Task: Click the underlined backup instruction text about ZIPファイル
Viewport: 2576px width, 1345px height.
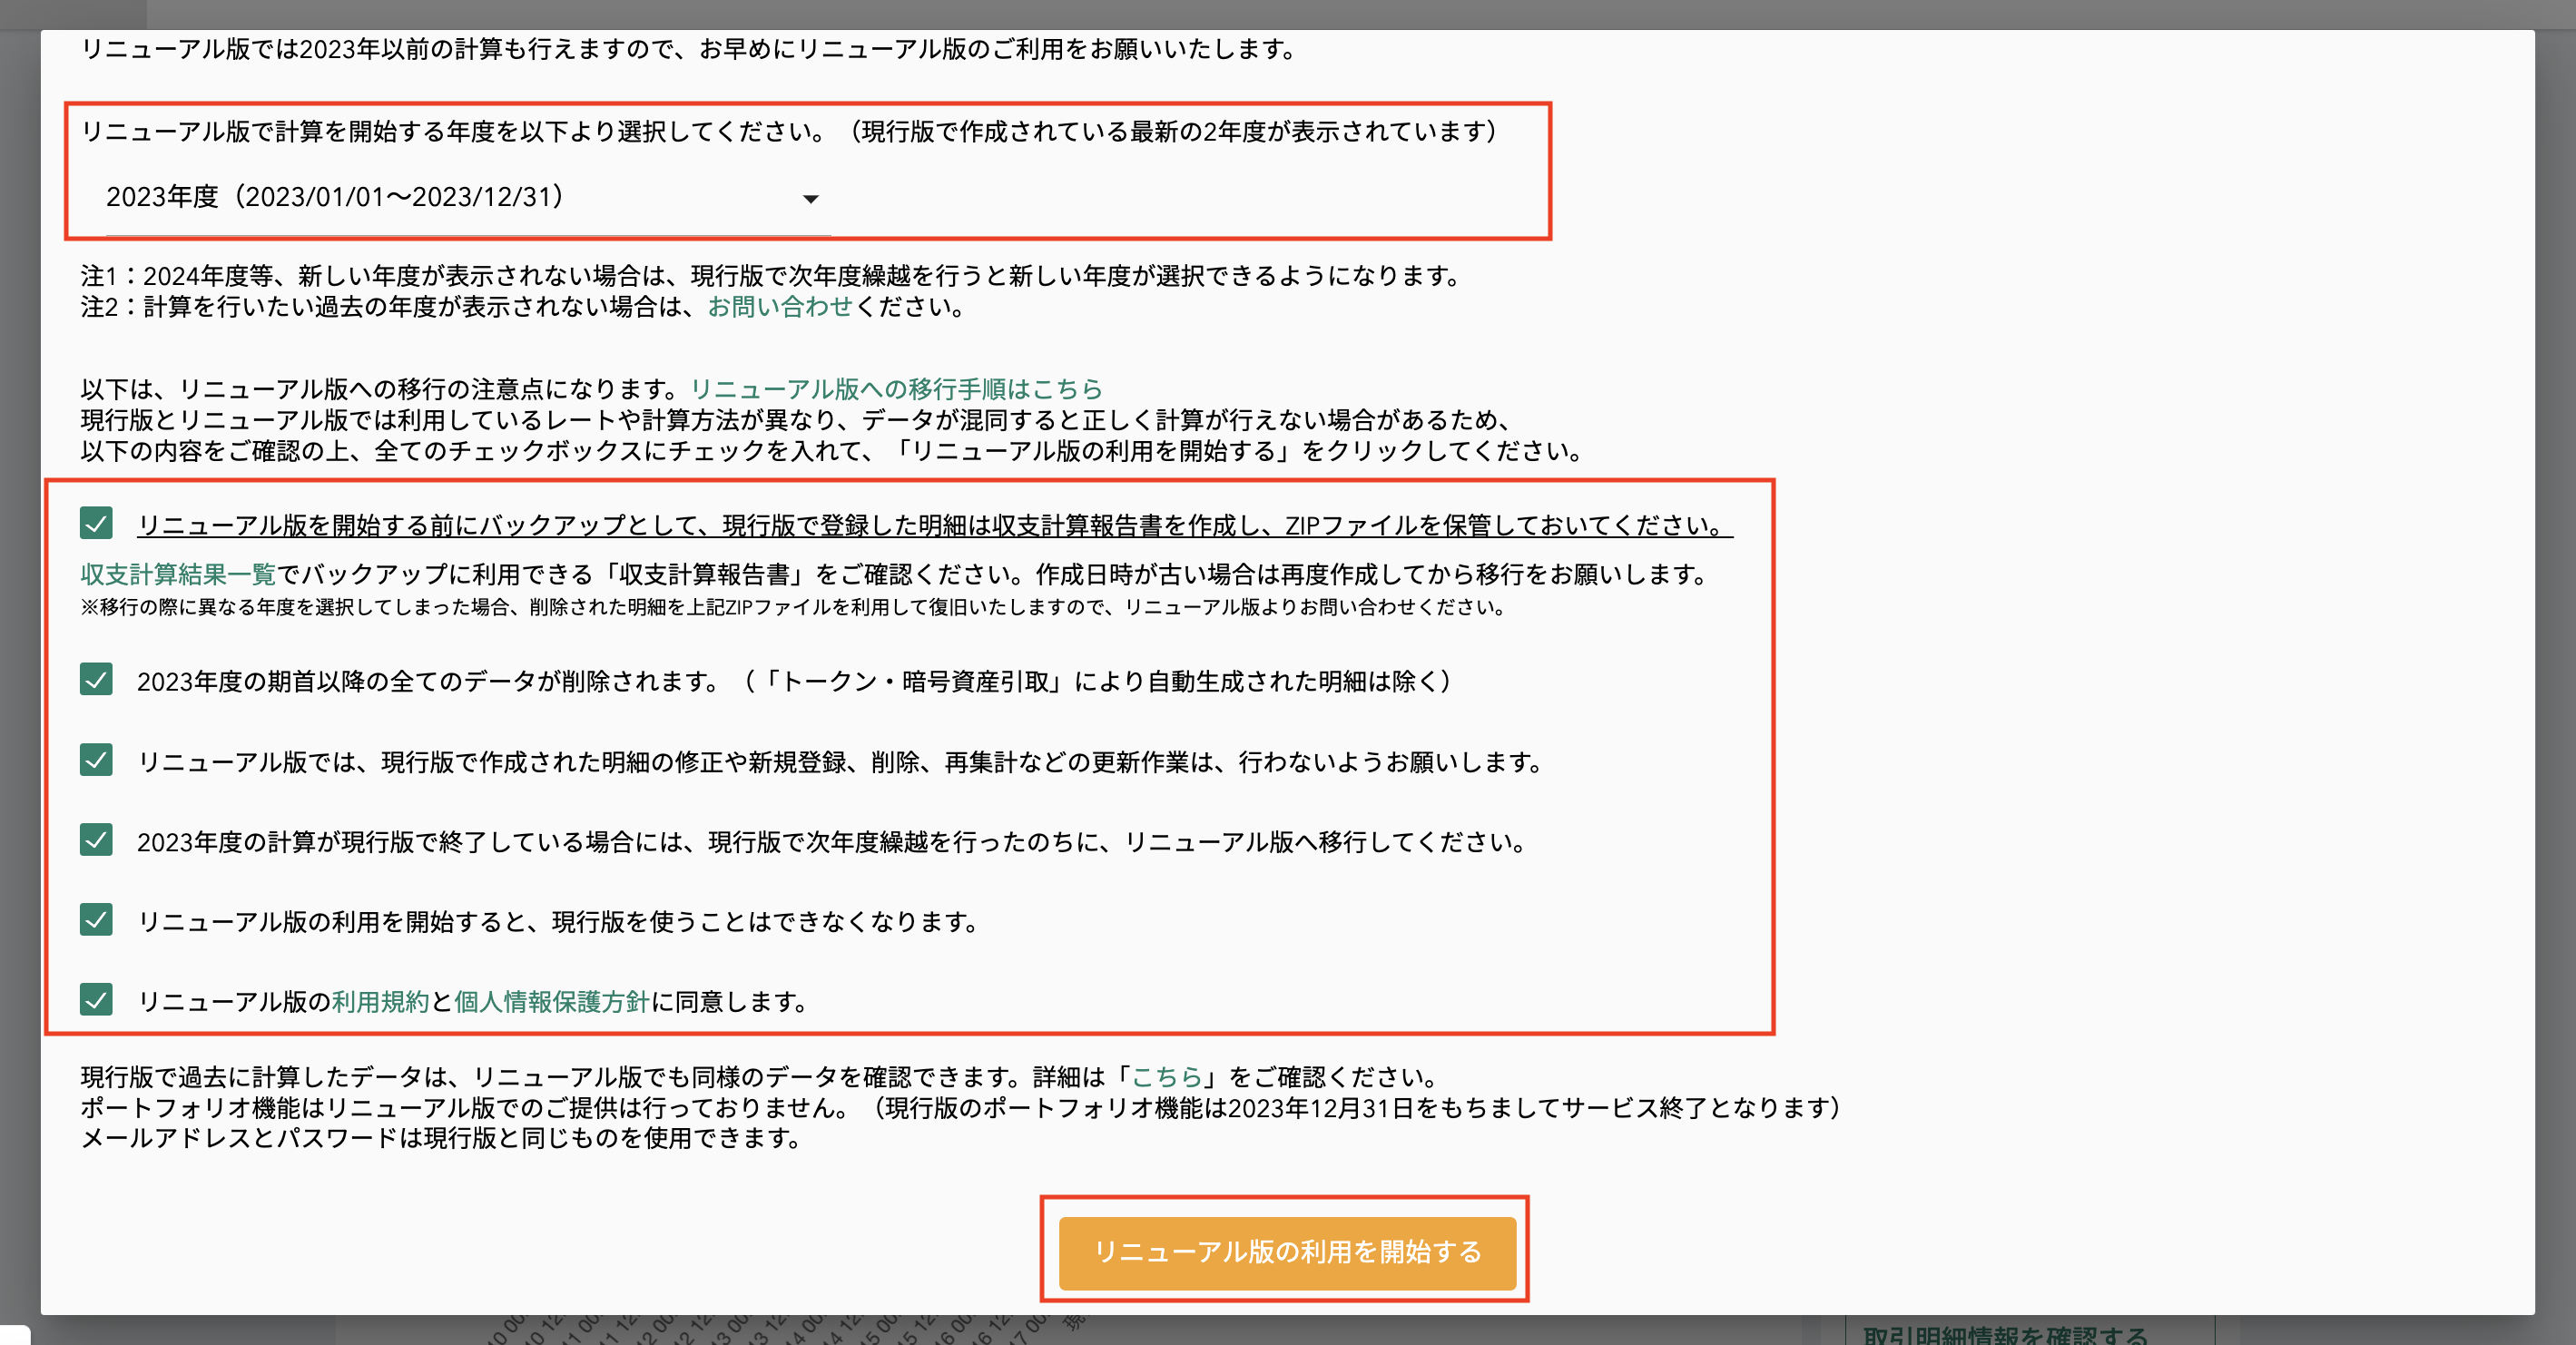Action: (x=935, y=525)
